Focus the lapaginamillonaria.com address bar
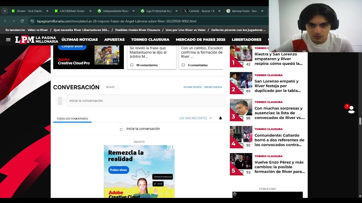The image size is (362, 203). 117,21
